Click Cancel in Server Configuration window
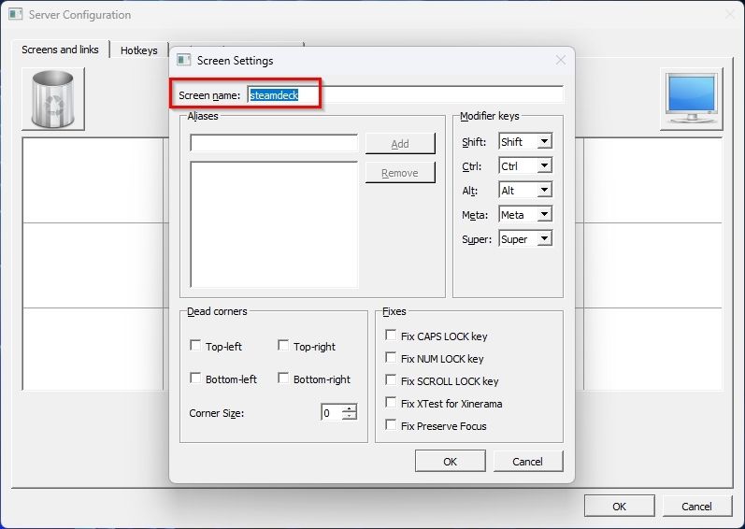The image size is (745, 529). (696, 507)
